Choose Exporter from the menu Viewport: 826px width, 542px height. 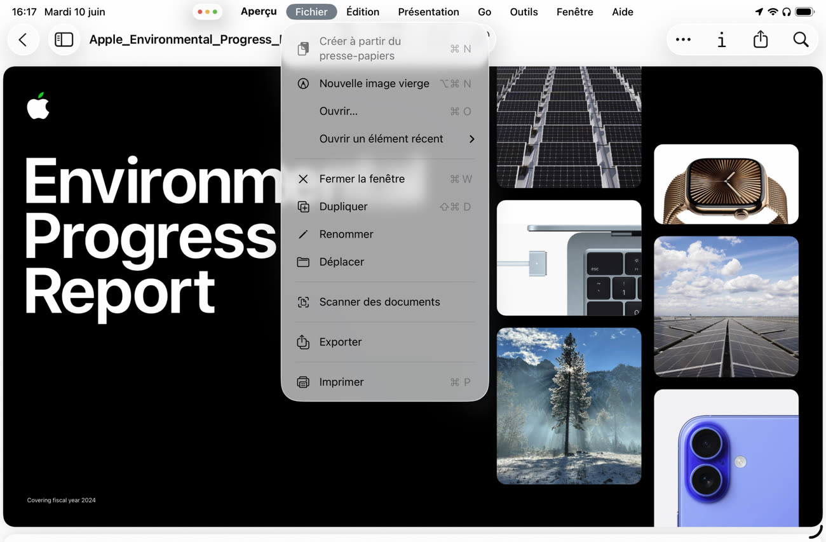[x=384, y=342]
